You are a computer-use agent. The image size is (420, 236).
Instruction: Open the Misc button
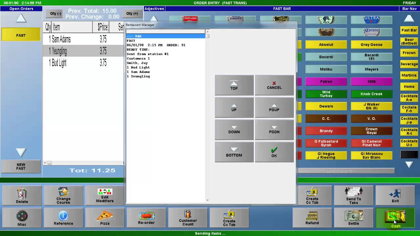tap(22, 218)
